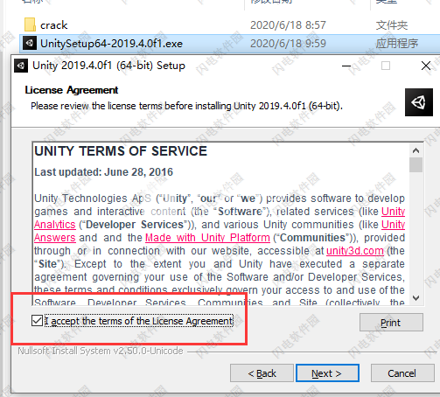Click the Unity logo in the header
The image size is (440, 397).
[419, 102]
